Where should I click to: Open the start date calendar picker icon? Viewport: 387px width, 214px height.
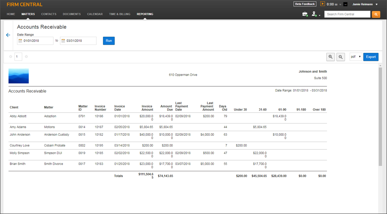(x=20, y=41)
